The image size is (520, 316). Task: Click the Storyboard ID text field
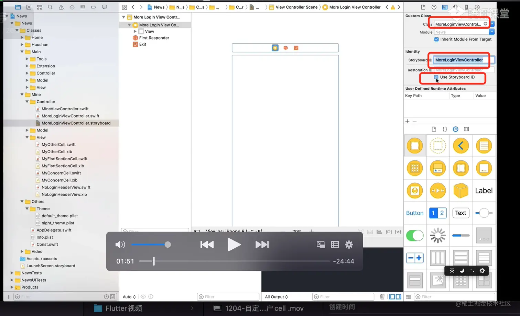coord(464,60)
